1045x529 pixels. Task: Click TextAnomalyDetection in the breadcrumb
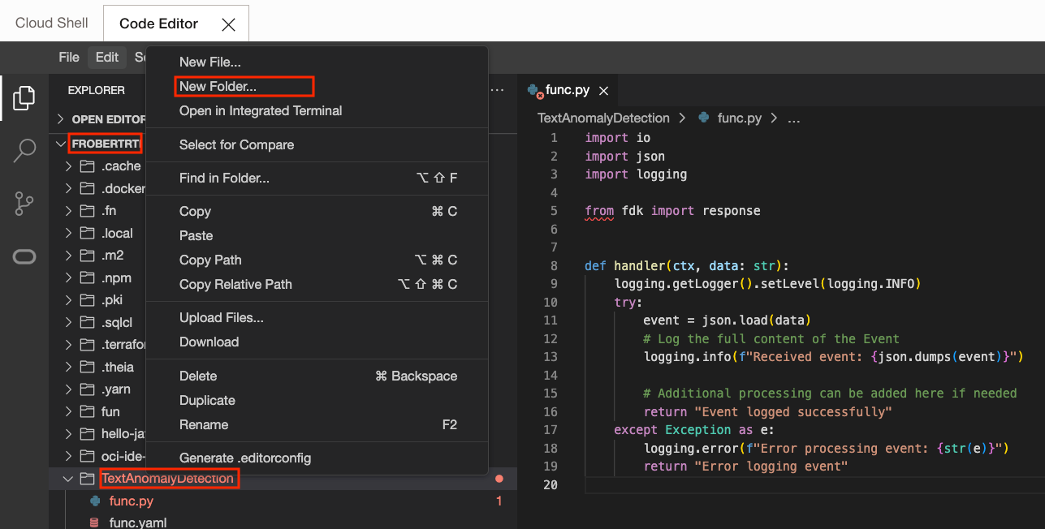tap(603, 118)
